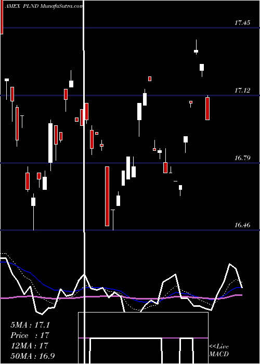Click the AMEX PLND MunafaSutra.com title
The height and width of the screenshot is (364, 260).
tap(43, 6)
